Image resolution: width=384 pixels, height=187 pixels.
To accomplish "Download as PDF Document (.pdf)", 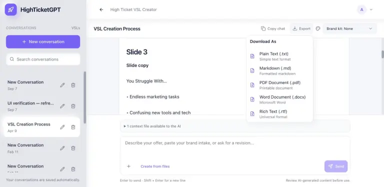I will 279,85.
